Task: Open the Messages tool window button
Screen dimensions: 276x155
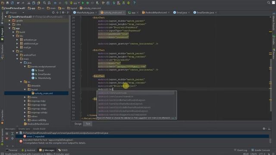Action: (x=47, y=150)
